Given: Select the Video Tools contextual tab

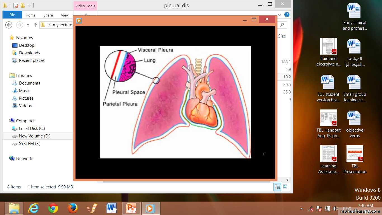Looking at the screenshot, I should click(x=85, y=6).
